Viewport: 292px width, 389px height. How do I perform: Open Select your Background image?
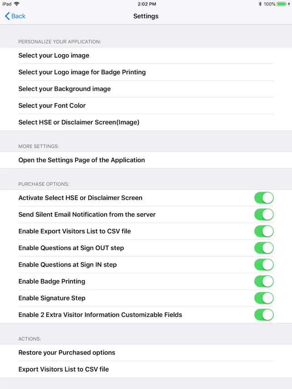click(x=146, y=89)
